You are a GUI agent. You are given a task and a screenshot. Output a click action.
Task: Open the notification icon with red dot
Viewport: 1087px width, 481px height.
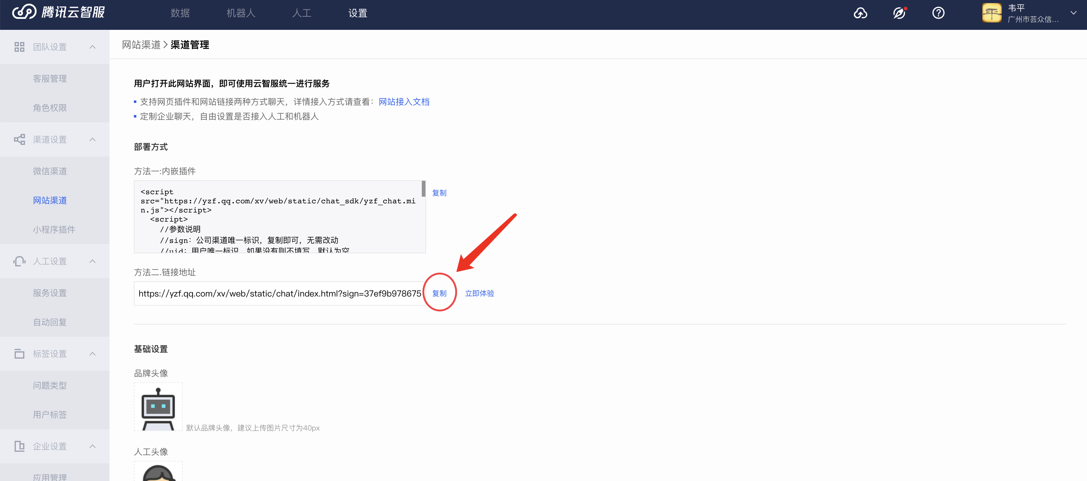click(x=899, y=13)
